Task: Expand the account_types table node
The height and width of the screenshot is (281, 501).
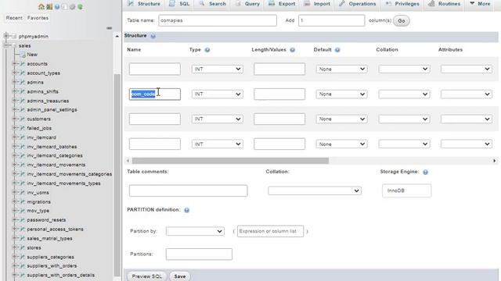Action: tap(14, 73)
